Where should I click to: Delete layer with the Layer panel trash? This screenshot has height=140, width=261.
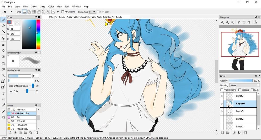pyautogui.click(x=245, y=133)
